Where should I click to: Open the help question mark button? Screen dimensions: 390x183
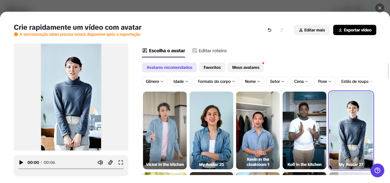click(x=377, y=170)
